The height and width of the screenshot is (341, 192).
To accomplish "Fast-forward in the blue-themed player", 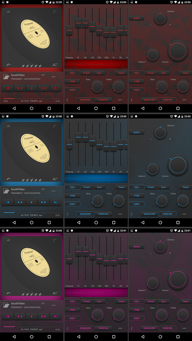I will 44,202.
